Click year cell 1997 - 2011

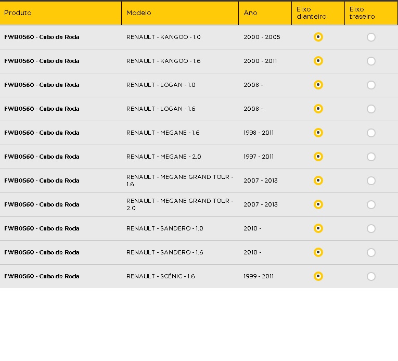(259, 157)
